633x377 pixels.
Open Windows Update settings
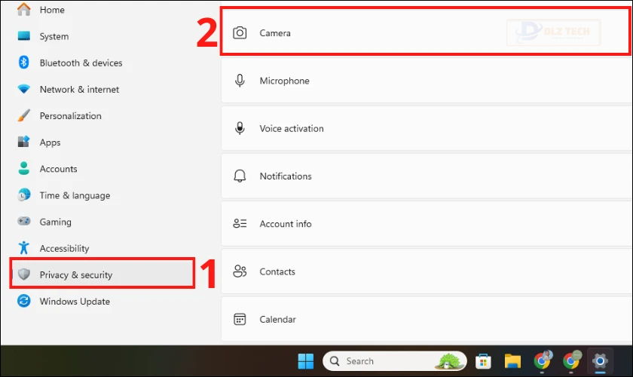75,302
